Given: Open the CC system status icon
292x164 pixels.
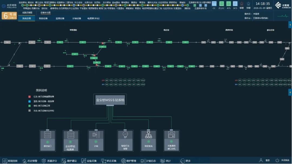Looking at the screenshot, I should [214, 4].
